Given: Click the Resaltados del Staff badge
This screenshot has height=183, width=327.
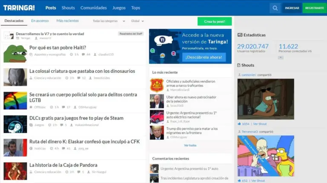Looking at the screenshot, I should tap(131, 33).
